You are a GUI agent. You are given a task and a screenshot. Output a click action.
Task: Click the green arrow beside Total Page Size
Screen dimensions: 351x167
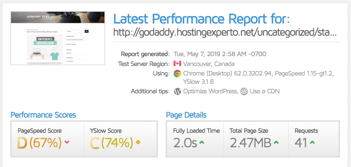click(277, 142)
